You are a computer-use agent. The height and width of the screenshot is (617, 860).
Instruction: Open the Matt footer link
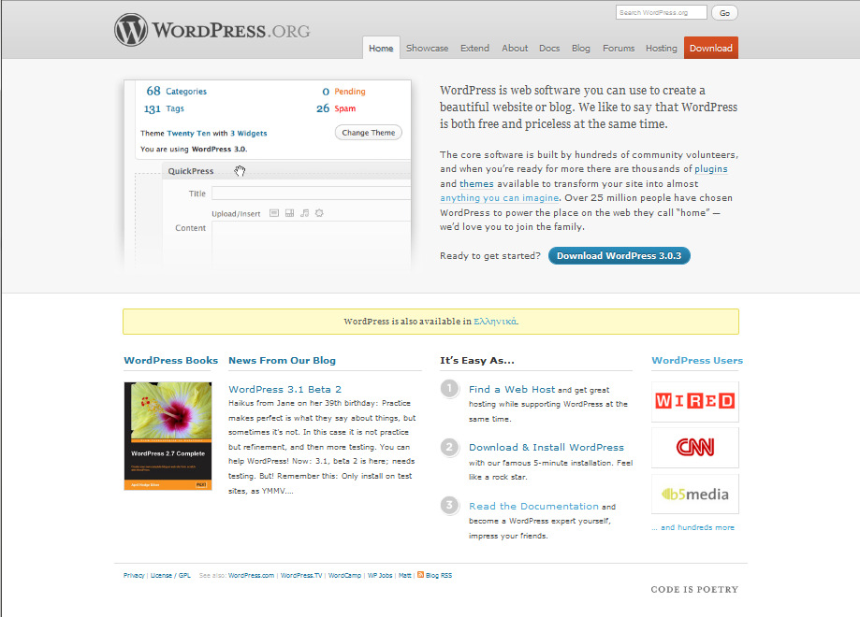[405, 575]
